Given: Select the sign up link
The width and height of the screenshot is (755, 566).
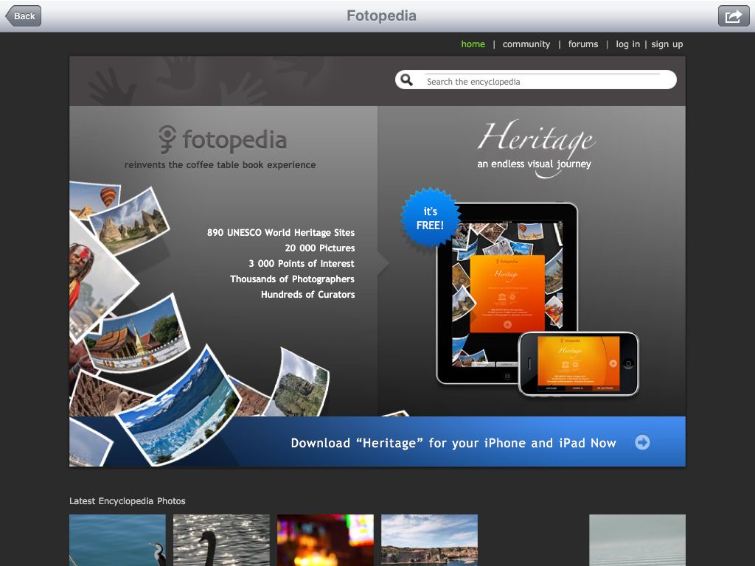Looking at the screenshot, I should coord(667,44).
